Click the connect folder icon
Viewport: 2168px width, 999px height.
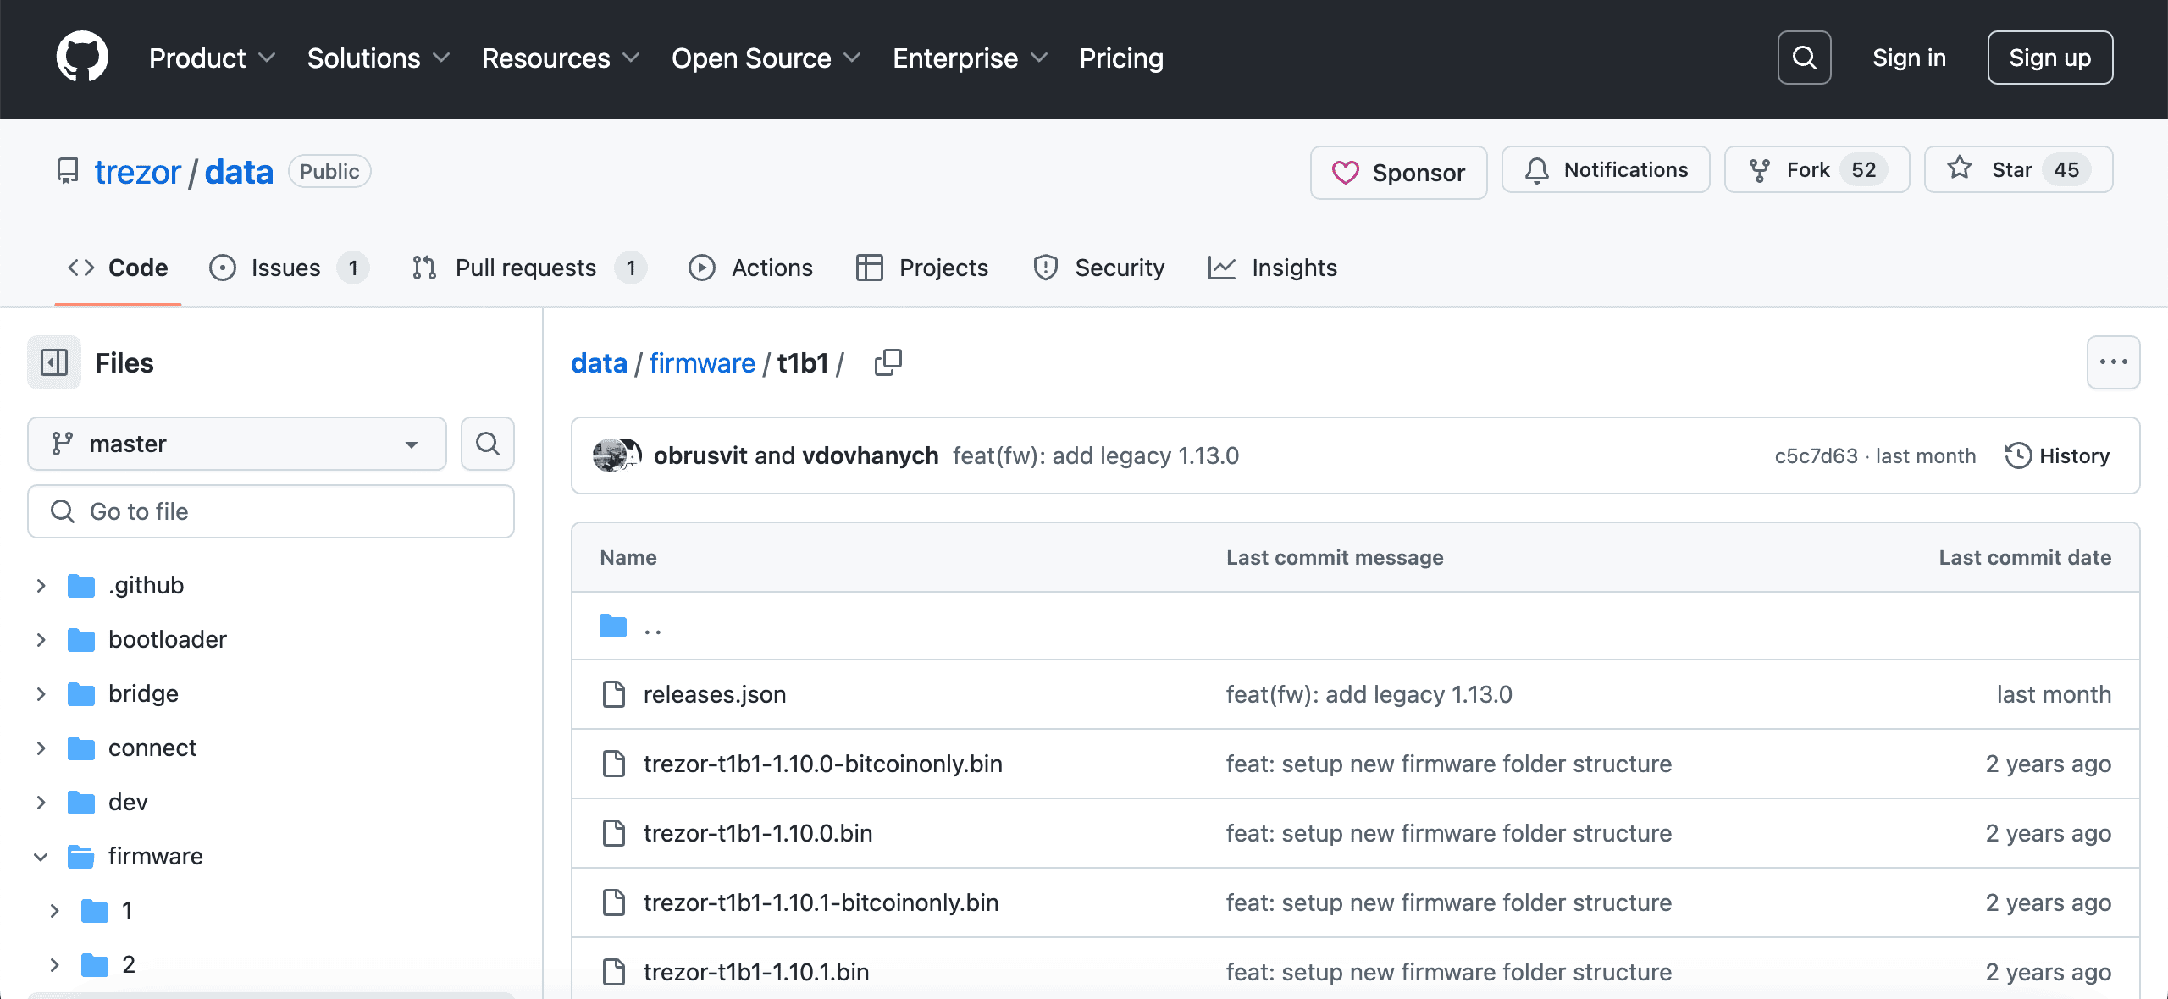(81, 748)
